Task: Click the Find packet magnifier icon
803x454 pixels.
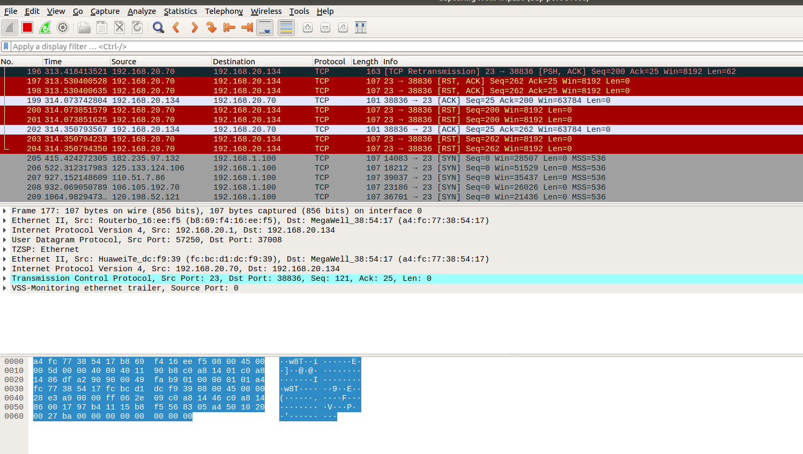Action: point(158,28)
